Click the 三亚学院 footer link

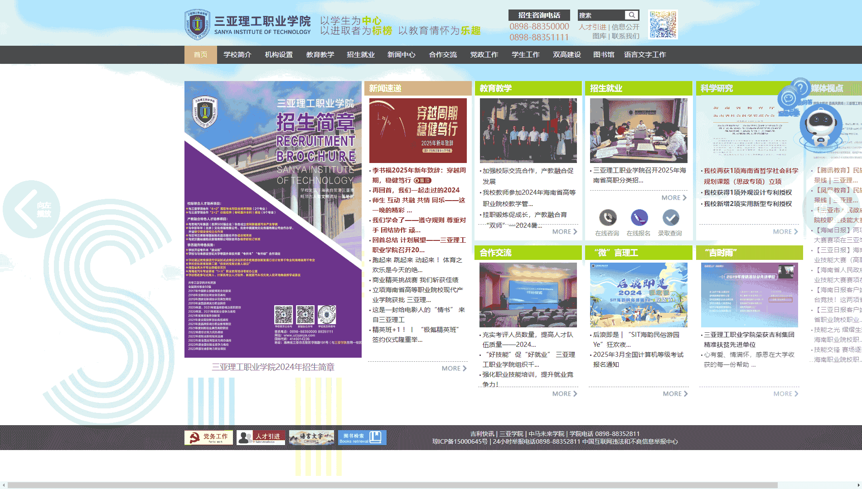click(511, 434)
